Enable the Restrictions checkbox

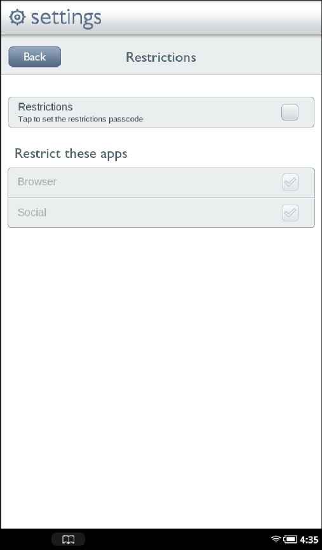click(x=290, y=112)
